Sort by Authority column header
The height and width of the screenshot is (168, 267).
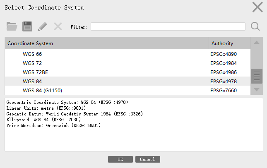click(230, 43)
